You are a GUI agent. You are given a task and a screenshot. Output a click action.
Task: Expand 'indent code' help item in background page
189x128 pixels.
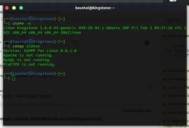(176, 96)
